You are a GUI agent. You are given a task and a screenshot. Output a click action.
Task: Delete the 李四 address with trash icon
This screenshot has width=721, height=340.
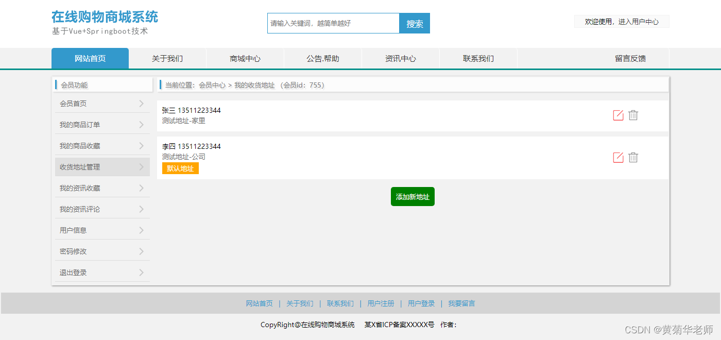[x=633, y=158]
